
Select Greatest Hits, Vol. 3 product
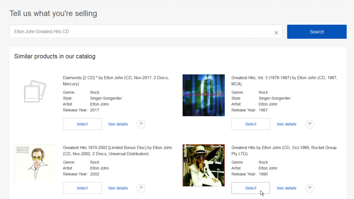click(x=251, y=124)
